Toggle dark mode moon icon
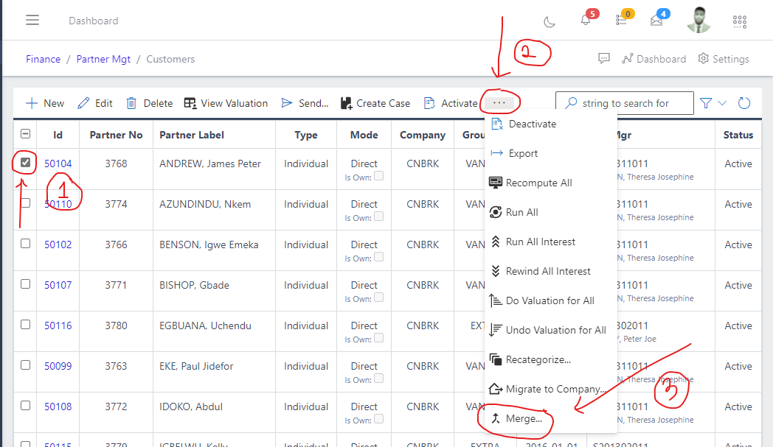 click(x=550, y=21)
